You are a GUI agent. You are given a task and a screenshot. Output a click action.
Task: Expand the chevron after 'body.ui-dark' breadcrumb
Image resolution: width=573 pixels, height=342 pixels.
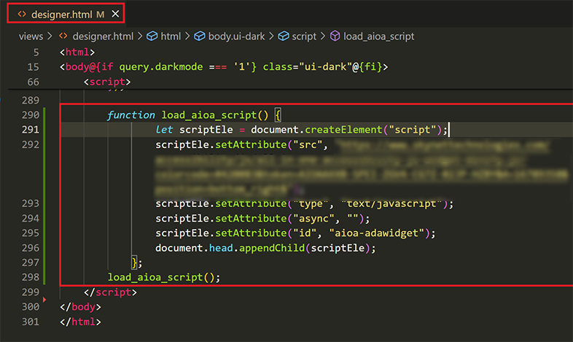coord(271,36)
